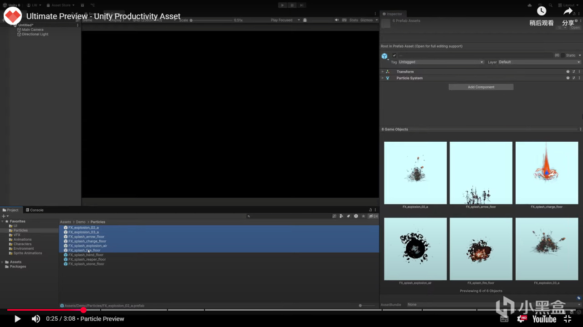
Task: Click the Project search field
Action: (288, 216)
